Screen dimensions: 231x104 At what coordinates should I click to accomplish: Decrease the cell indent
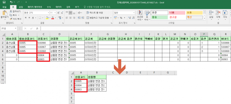tap(79, 18)
